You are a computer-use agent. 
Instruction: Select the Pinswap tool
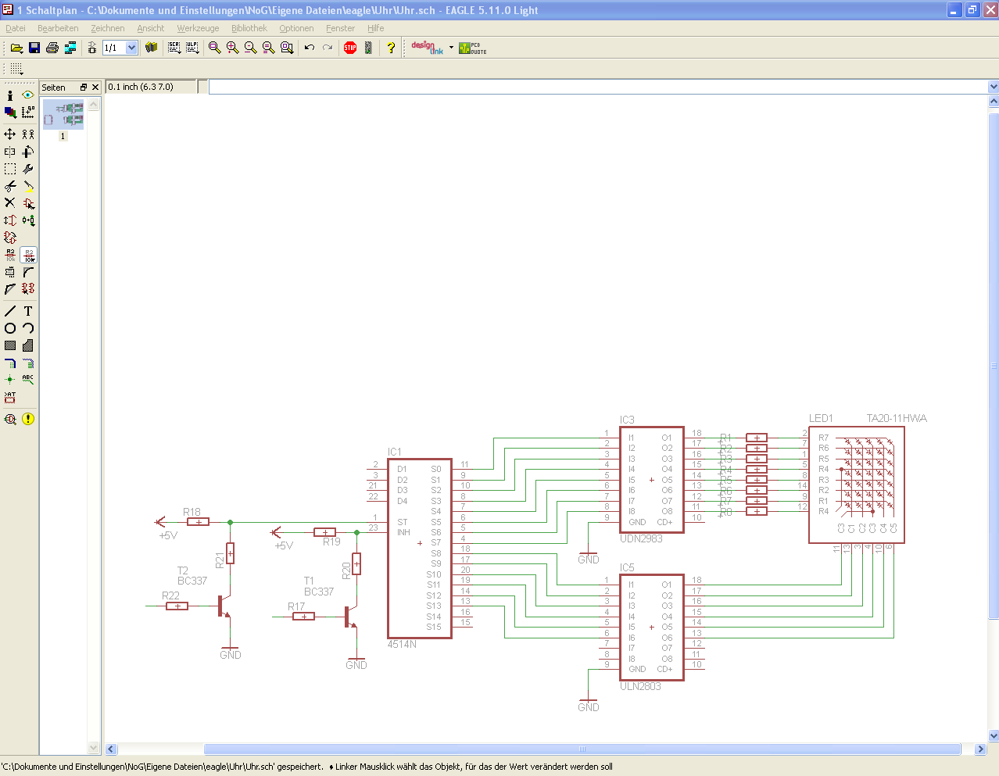[10, 220]
